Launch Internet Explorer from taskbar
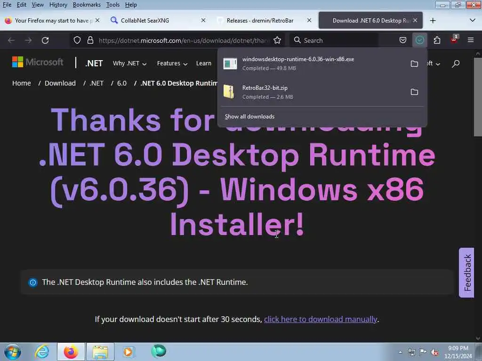The height and width of the screenshot is (361, 482). pyautogui.click(x=42, y=352)
